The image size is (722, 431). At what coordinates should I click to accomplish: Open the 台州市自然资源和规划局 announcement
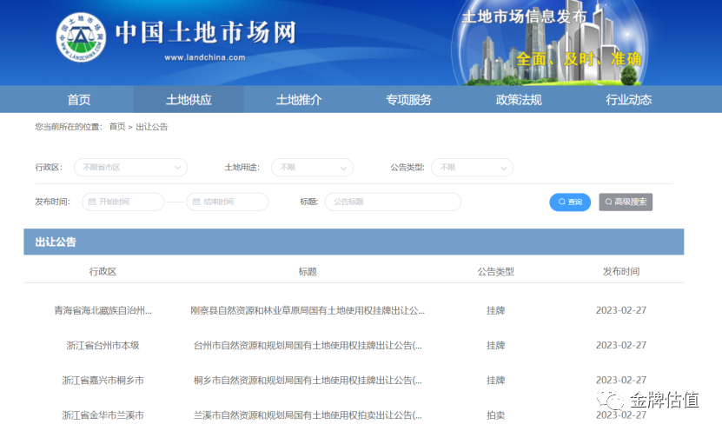point(308,345)
